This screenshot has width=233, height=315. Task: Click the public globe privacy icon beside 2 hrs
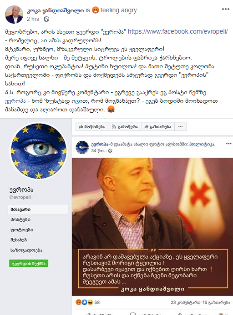point(46,19)
